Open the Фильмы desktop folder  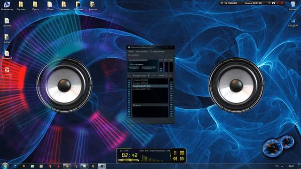pyautogui.click(x=79, y=6)
